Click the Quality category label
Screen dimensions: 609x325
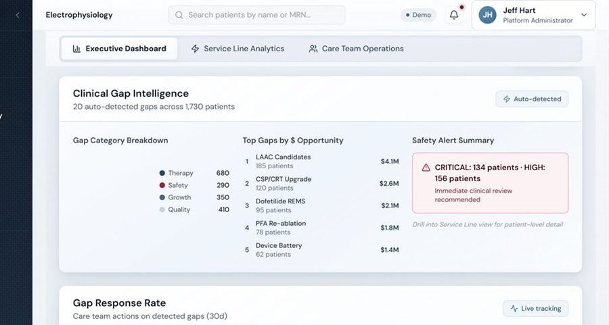click(x=179, y=209)
